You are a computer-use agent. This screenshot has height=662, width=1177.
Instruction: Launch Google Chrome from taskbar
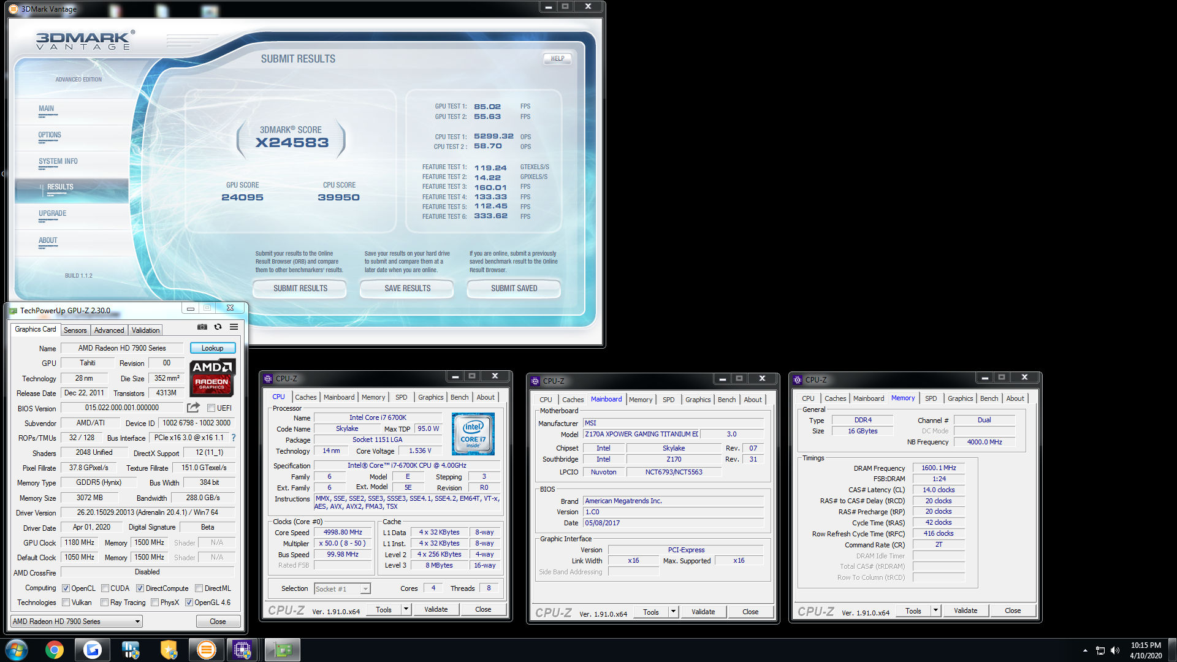[x=54, y=650]
